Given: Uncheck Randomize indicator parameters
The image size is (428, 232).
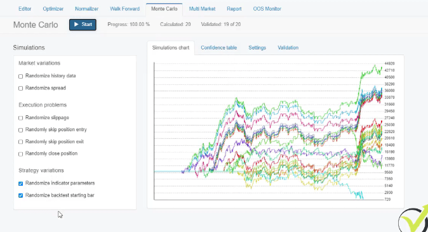Looking at the screenshot, I should coord(21,183).
